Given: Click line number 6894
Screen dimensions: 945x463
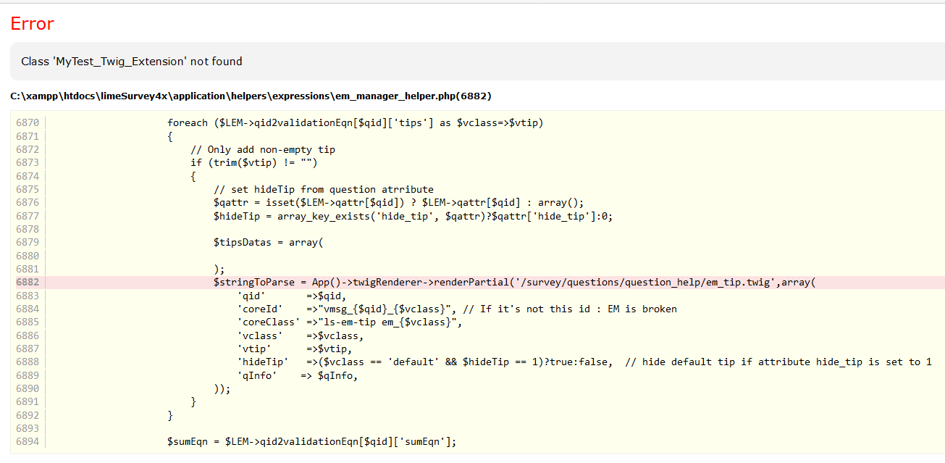Looking at the screenshot, I should click(28, 442).
